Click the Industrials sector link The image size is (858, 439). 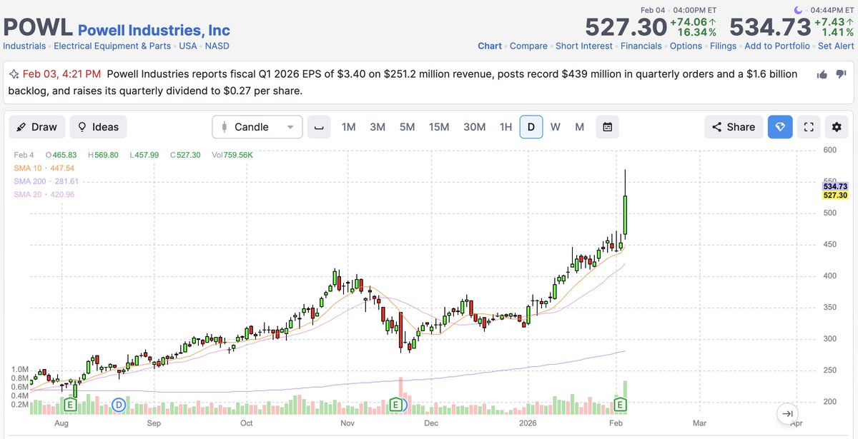(x=24, y=46)
